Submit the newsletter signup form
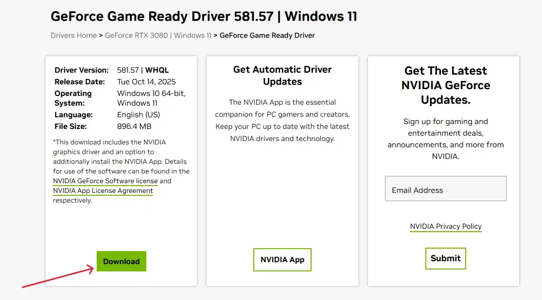 point(445,258)
